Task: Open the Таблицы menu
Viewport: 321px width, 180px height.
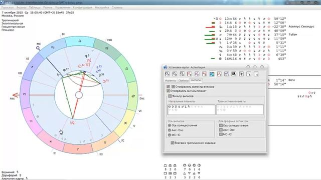Action: tap(35, 7)
